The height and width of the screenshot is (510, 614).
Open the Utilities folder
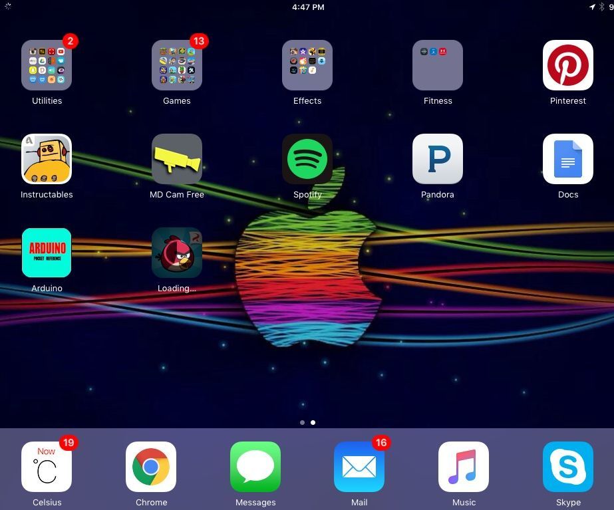click(47, 65)
